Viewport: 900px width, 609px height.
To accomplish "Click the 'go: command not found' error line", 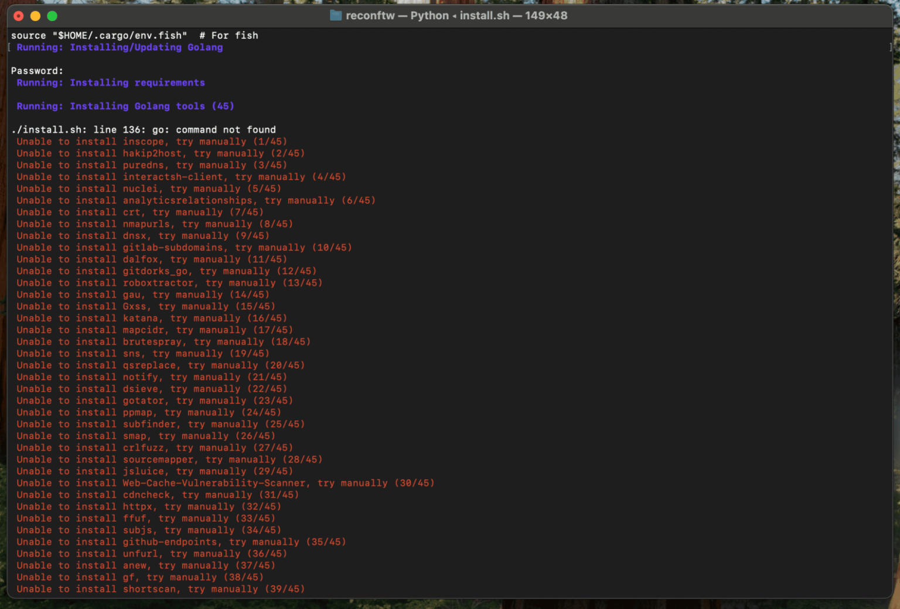I will pos(143,130).
